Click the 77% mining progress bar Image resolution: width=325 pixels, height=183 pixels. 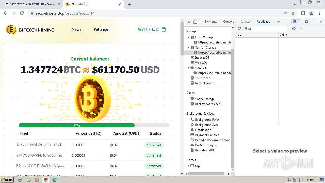click(94, 125)
